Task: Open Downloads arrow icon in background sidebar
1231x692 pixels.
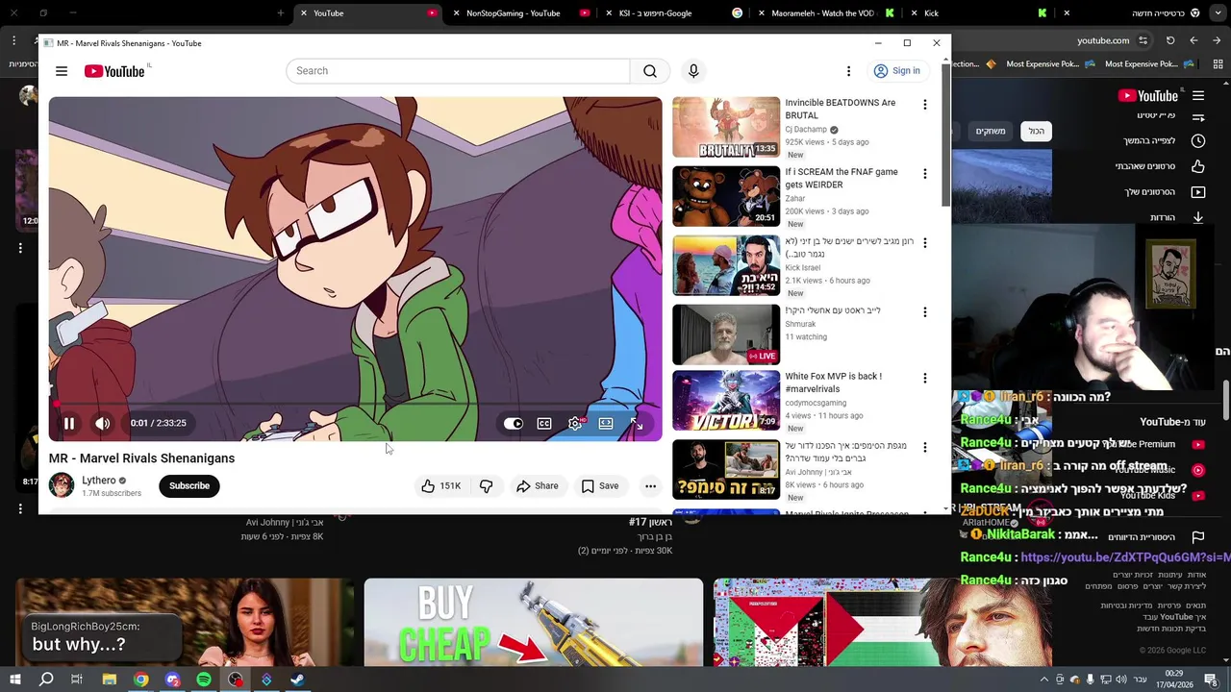Action: pyautogui.click(x=1198, y=217)
